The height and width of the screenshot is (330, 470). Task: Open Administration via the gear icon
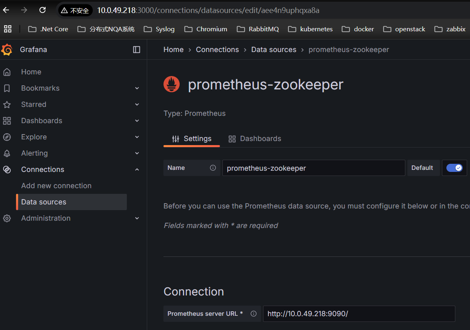[x=7, y=218]
